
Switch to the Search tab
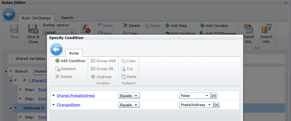pyautogui.click(x=67, y=18)
